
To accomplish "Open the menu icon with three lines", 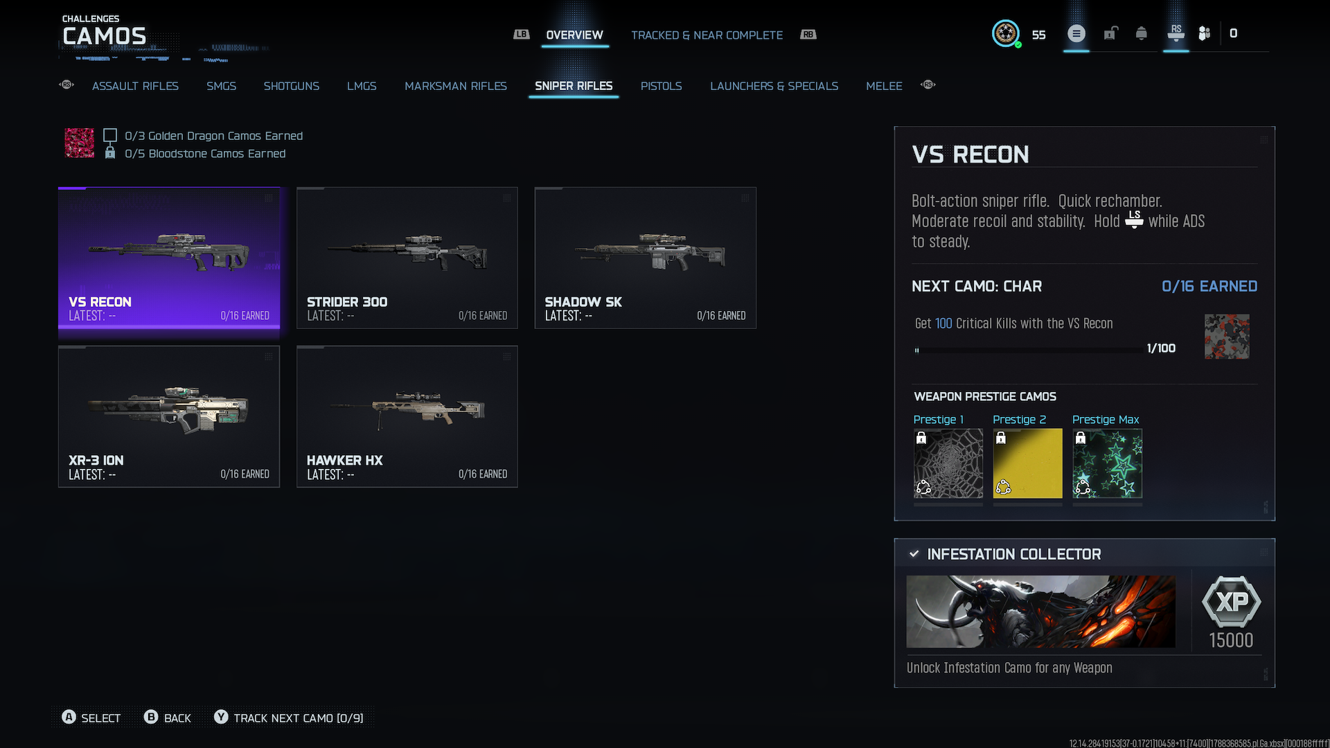I will 1076,33.
